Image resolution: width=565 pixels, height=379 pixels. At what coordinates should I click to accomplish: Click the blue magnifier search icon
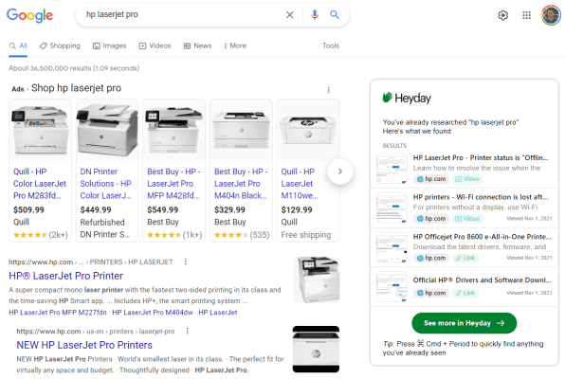[x=335, y=15]
